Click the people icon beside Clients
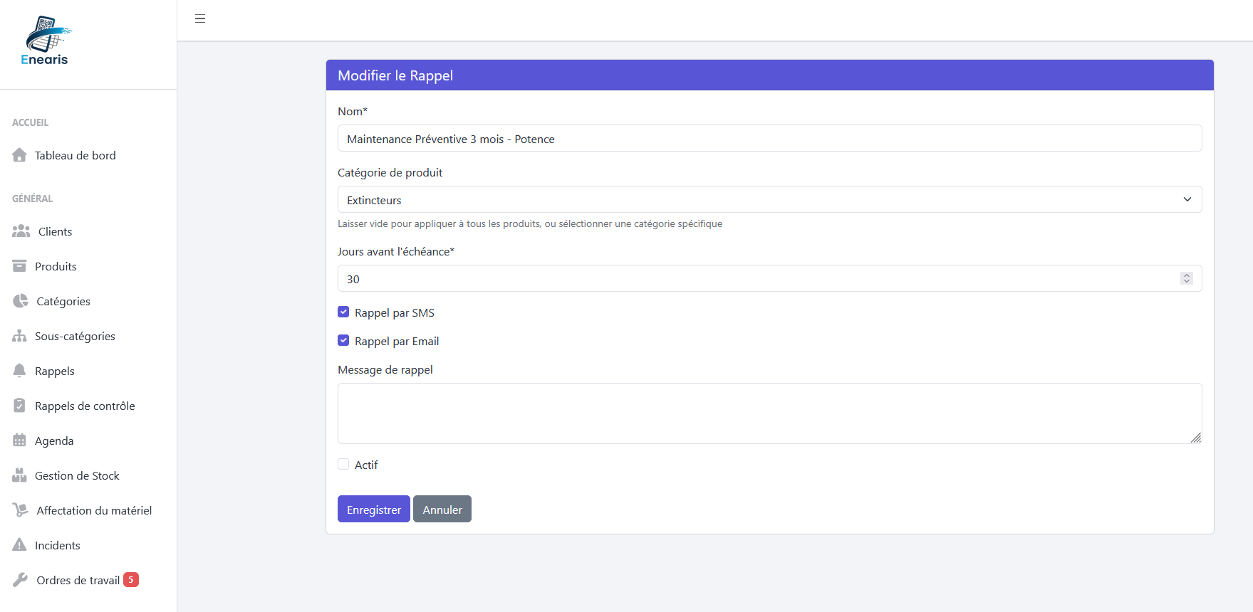Screen dimensions: 1253x612 pos(21,231)
